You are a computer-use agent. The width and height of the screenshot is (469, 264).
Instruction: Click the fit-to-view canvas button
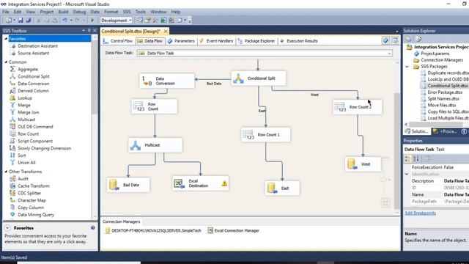coord(385,203)
